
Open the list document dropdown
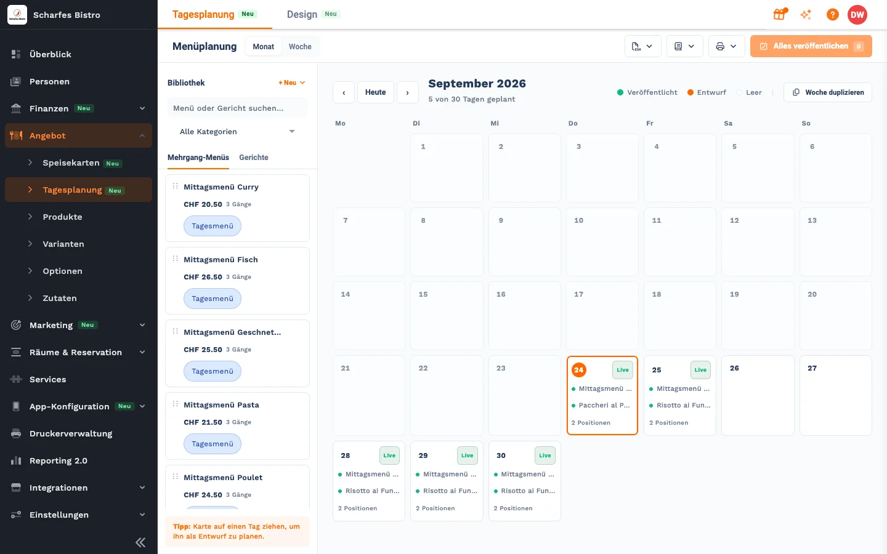point(685,46)
